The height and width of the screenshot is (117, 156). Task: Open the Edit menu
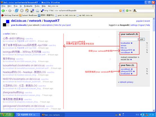click(x=10, y=6)
